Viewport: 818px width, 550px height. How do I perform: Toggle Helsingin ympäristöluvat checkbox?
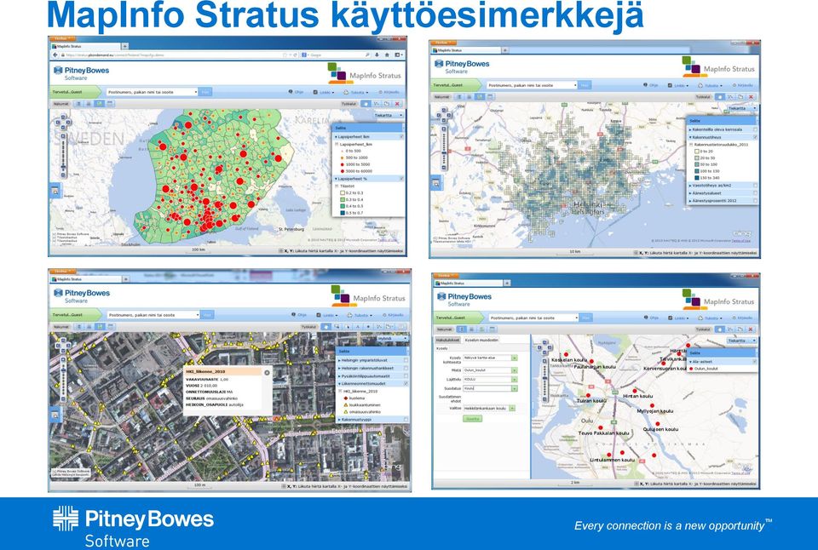point(406,360)
